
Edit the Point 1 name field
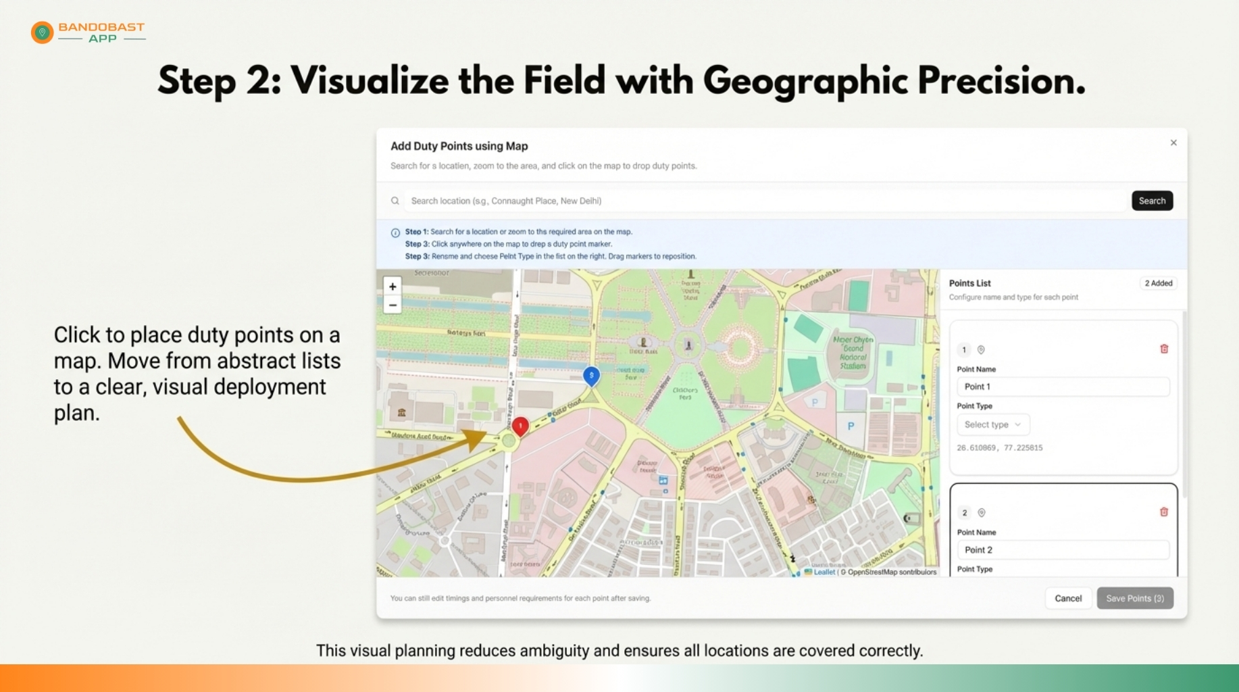[x=1062, y=387]
